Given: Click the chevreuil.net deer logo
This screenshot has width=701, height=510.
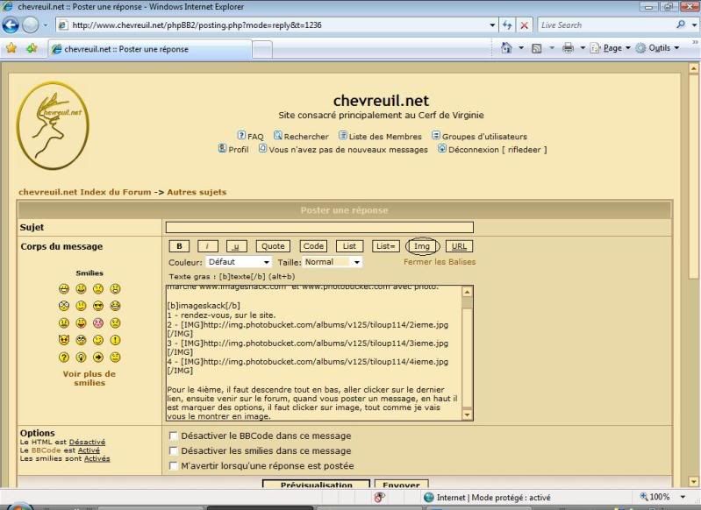Looking at the screenshot, I should [x=53, y=125].
